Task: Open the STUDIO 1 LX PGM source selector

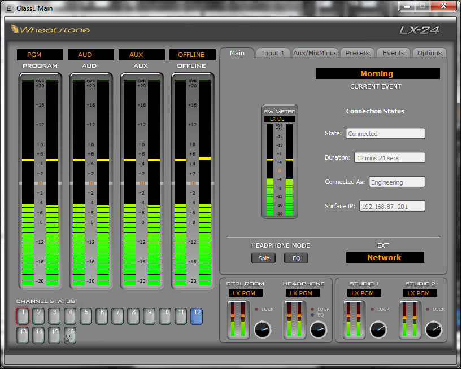Action: pos(364,293)
